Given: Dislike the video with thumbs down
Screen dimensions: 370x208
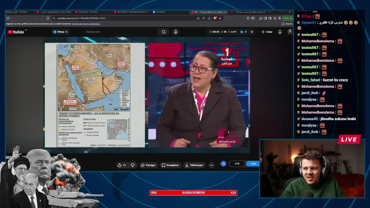Looking at the screenshot, I should tap(133, 165).
